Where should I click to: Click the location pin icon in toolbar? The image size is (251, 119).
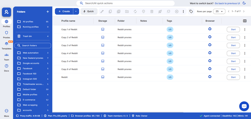click(x=143, y=11)
